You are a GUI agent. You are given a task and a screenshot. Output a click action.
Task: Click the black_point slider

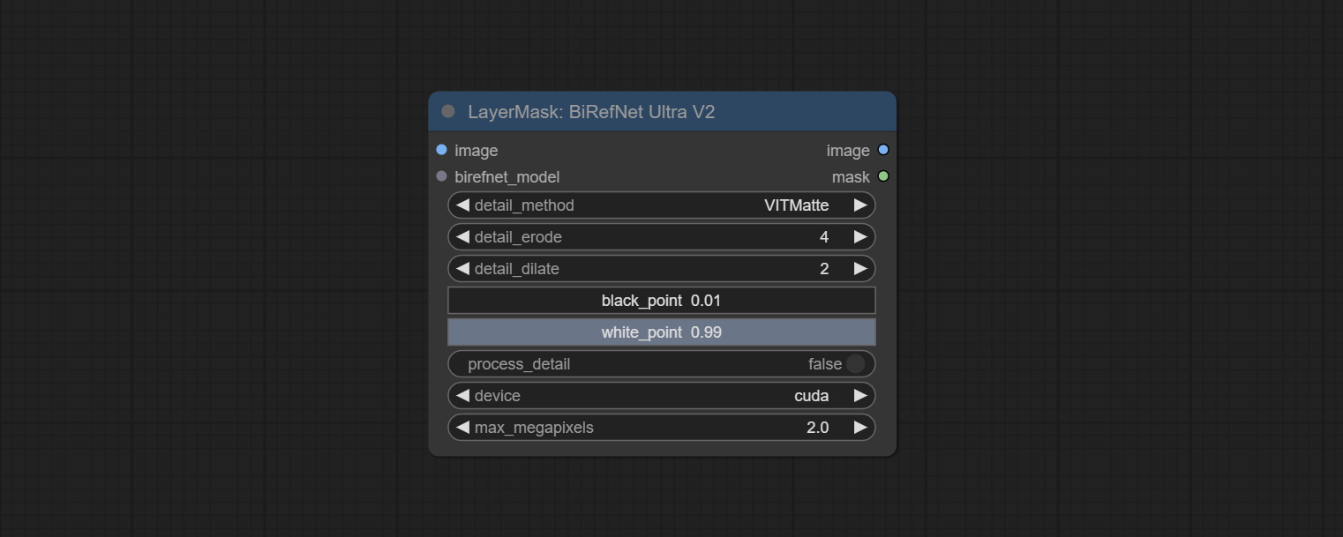pos(661,301)
